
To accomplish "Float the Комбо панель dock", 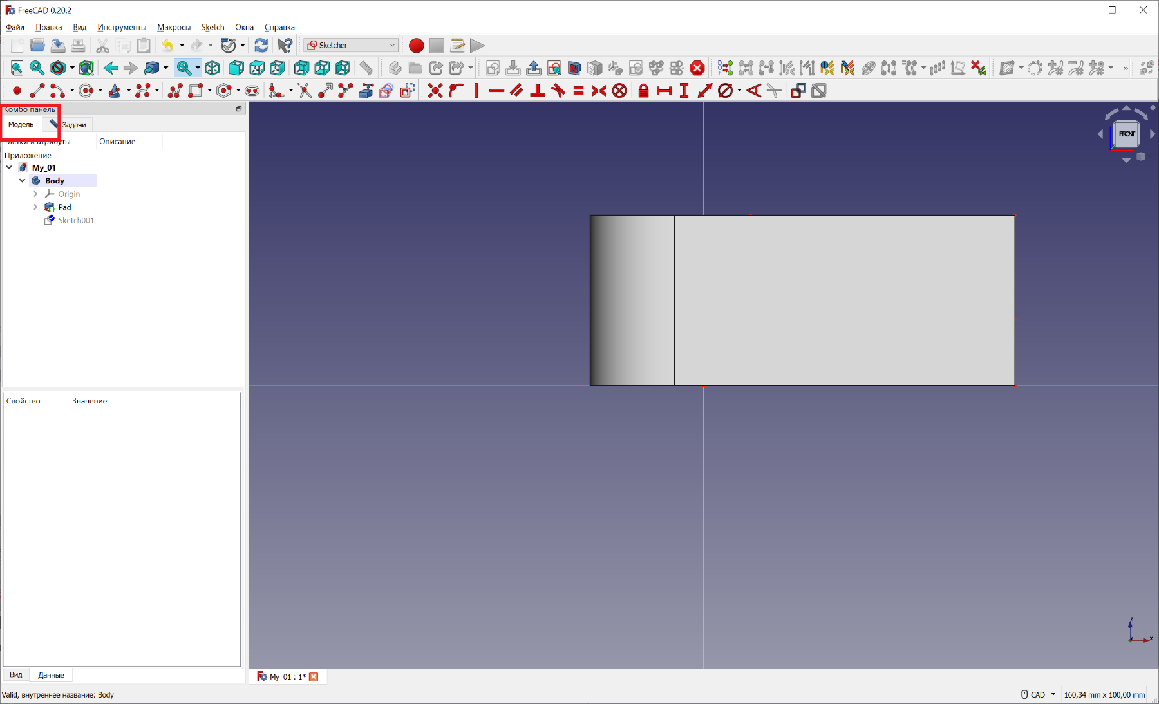I will [x=239, y=109].
